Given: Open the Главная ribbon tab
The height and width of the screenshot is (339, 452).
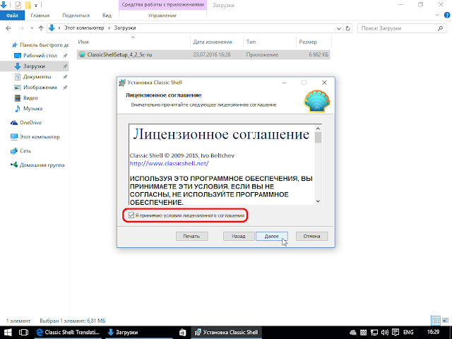Looking at the screenshot, I should (x=40, y=16).
